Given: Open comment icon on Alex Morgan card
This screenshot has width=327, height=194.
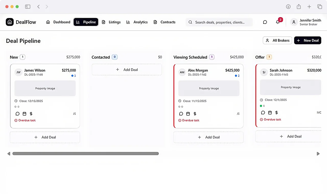Looking at the screenshot, I should pyautogui.click(x=181, y=114).
